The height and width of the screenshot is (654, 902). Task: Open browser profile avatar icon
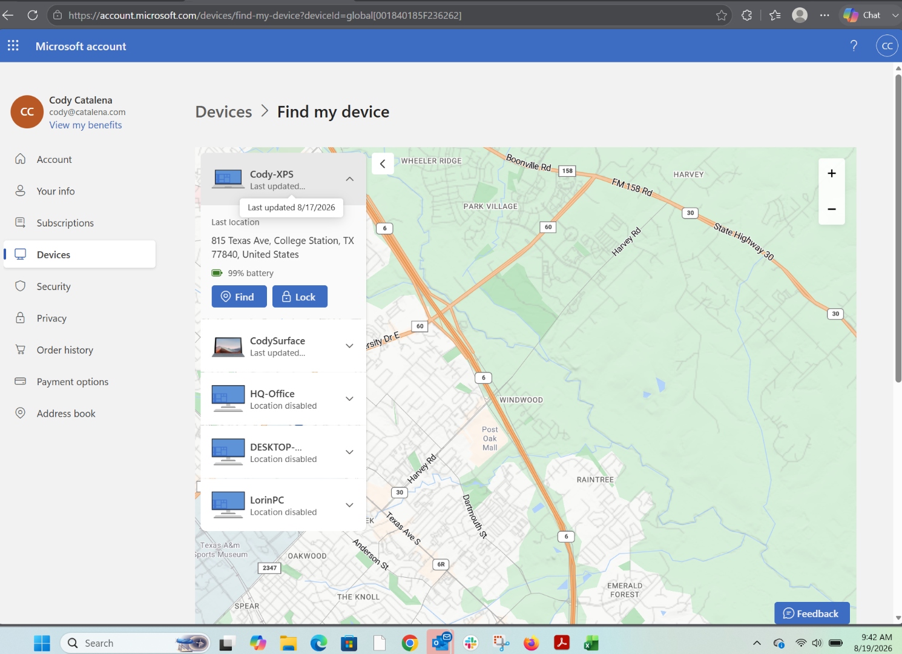pos(800,15)
